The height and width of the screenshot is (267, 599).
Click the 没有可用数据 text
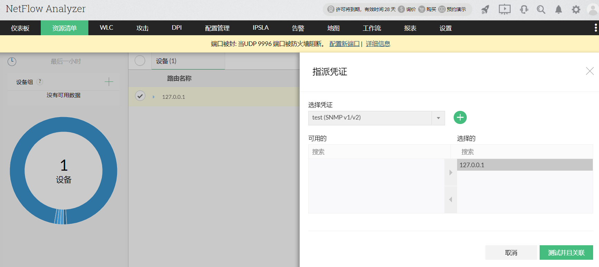pyautogui.click(x=64, y=95)
